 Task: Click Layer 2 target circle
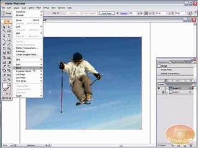pos(190,88)
